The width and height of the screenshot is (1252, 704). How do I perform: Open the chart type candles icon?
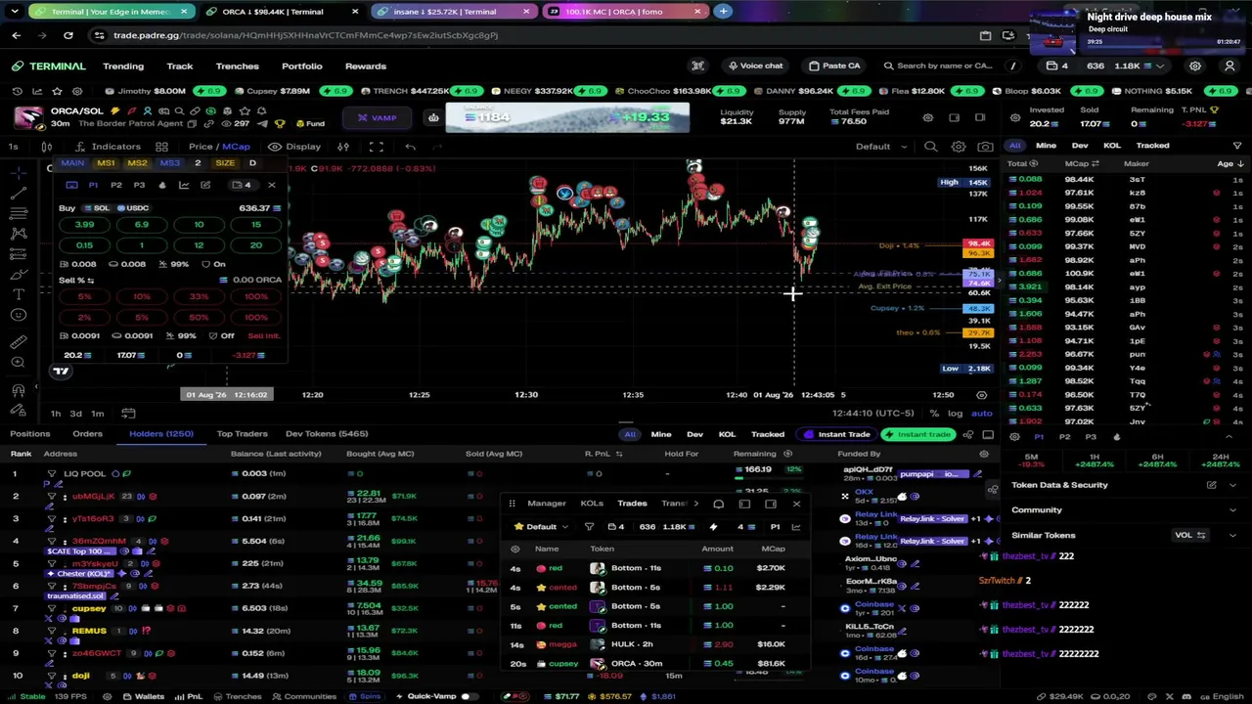pos(46,147)
